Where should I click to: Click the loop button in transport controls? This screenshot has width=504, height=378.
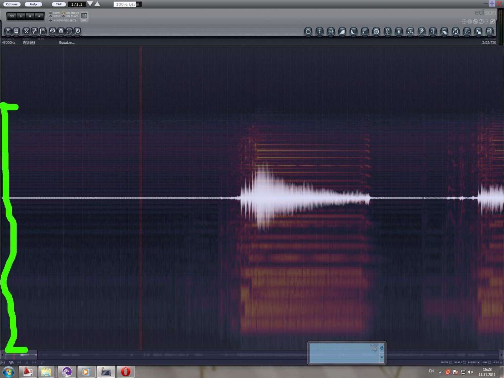12,16
